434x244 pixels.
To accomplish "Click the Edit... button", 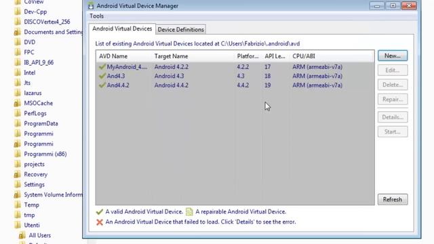I will (393, 70).
